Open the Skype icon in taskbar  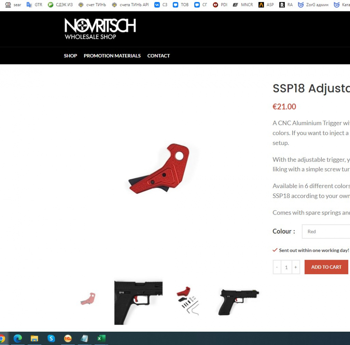tap(51, 338)
